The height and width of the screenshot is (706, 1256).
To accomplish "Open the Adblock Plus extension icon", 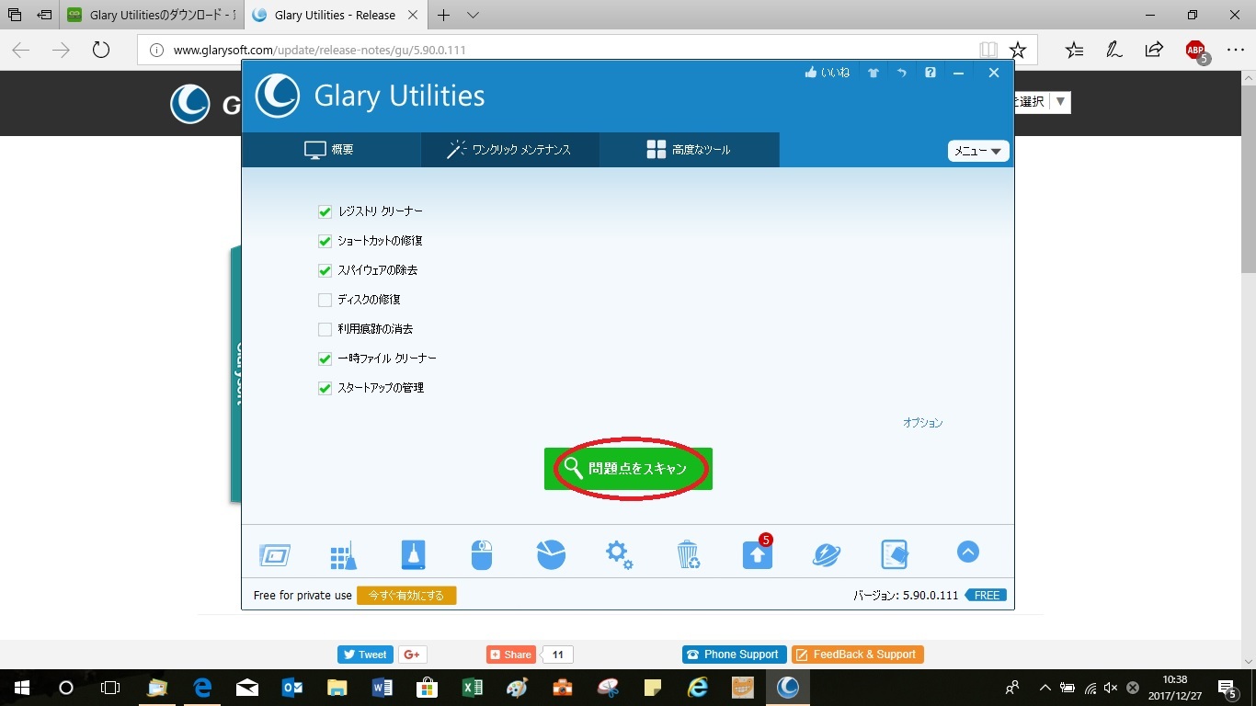I will (x=1196, y=51).
